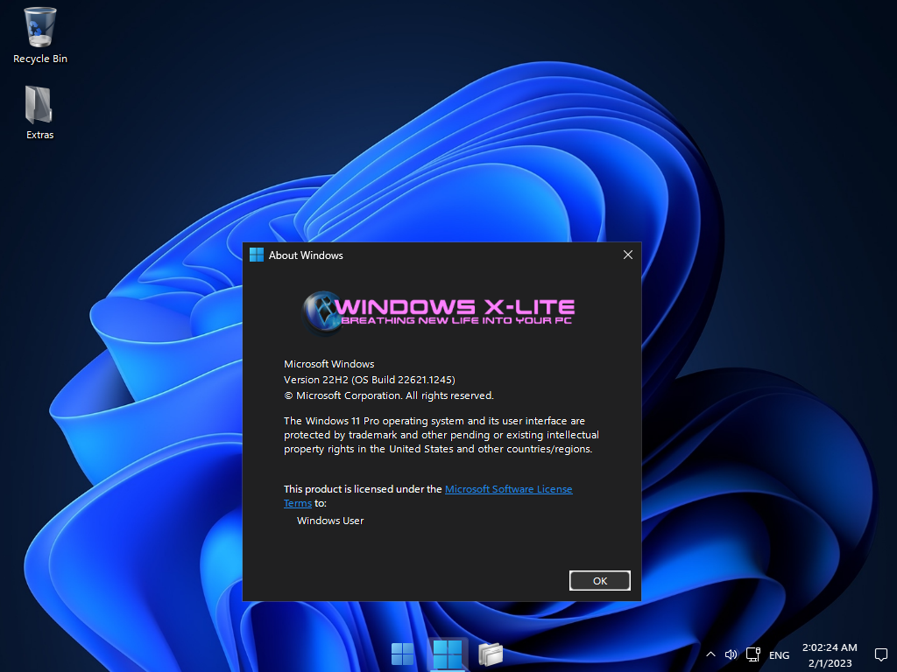This screenshot has width=897, height=672.
Task: Click the About Windows title bar icon
Action: [x=257, y=255]
